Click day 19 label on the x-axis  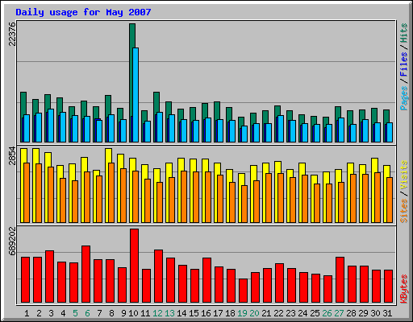[242, 313]
